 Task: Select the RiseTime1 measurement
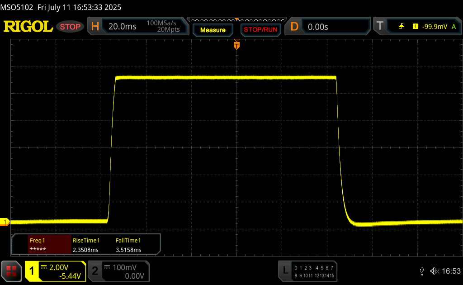86,240
